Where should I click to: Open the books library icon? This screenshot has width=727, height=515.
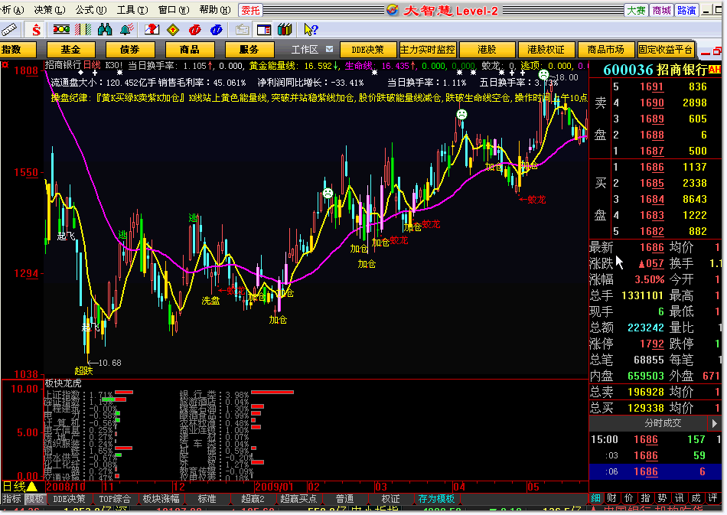pyautogui.click(x=285, y=30)
